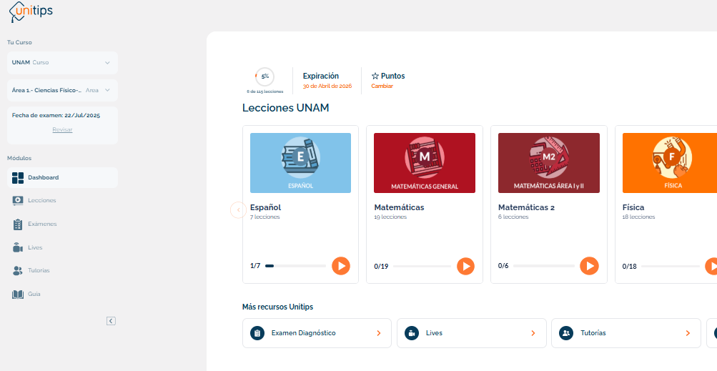Open Lives in the sidebar modules
Viewport: 717px width, 371px height.
pos(63,247)
